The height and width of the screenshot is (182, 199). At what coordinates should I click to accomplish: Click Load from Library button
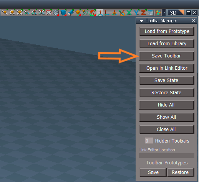[x=167, y=44]
